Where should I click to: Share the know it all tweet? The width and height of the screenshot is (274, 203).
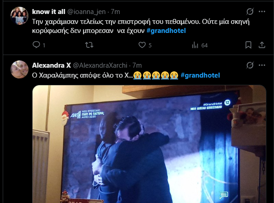point(262,45)
